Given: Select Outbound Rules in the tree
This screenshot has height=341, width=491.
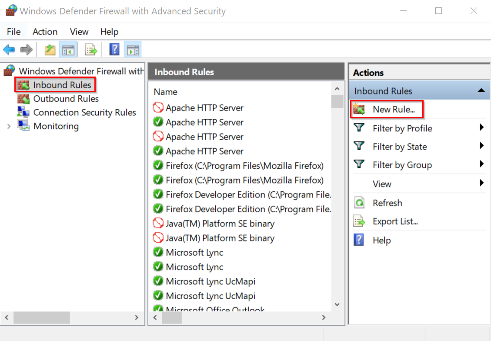Looking at the screenshot, I should pos(66,99).
